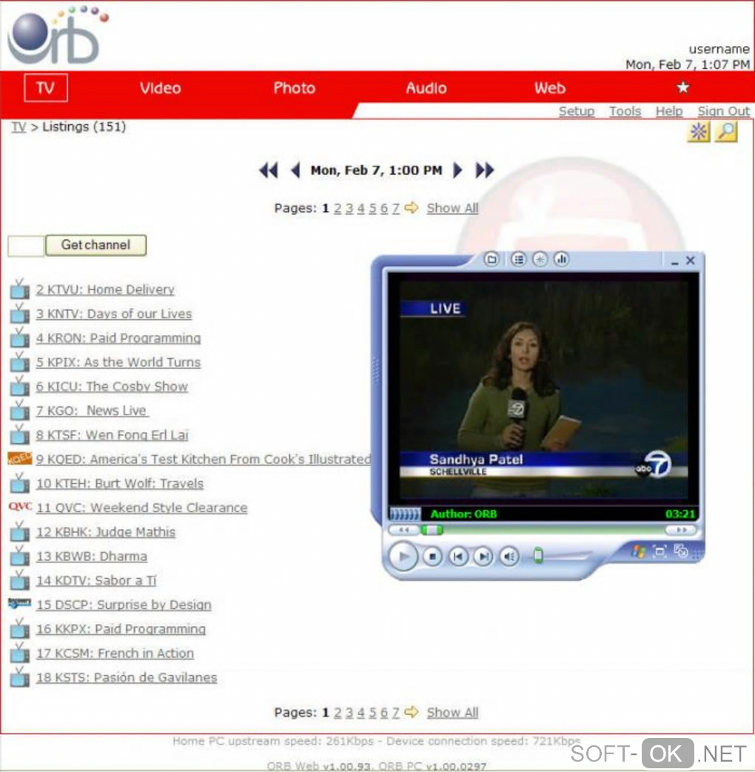Click Discovery logo icon for channel 15
This screenshot has height=772, width=755.
20,603
